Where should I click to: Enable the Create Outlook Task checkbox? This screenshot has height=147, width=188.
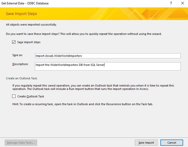pos(14,96)
